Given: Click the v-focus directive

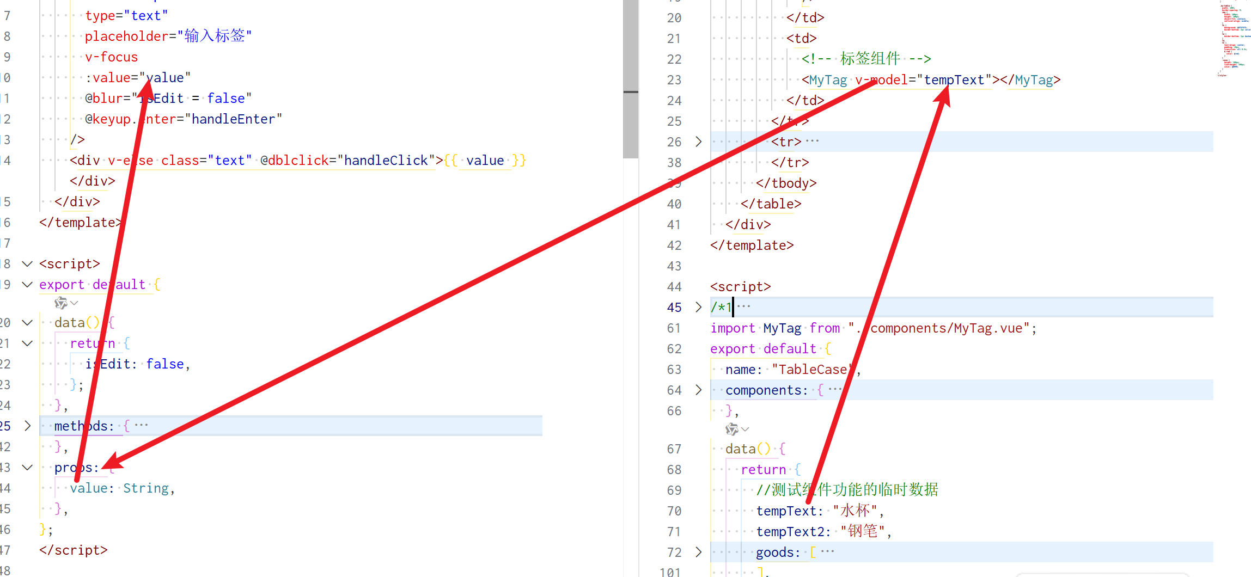Looking at the screenshot, I should (x=111, y=57).
